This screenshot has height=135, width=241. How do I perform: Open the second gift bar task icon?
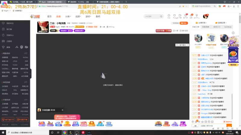[x=50, y=124]
